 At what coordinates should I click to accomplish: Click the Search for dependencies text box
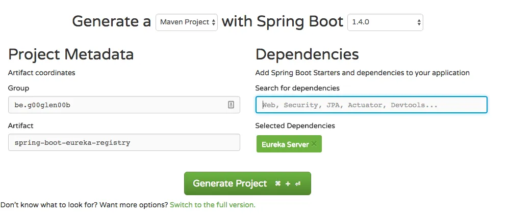tap(371, 105)
